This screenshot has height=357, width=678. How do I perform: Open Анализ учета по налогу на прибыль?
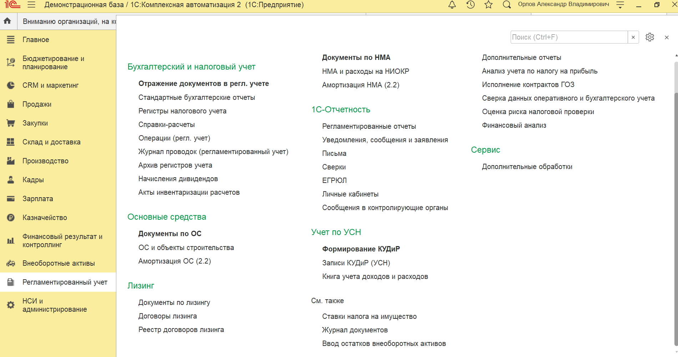tap(540, 71)
